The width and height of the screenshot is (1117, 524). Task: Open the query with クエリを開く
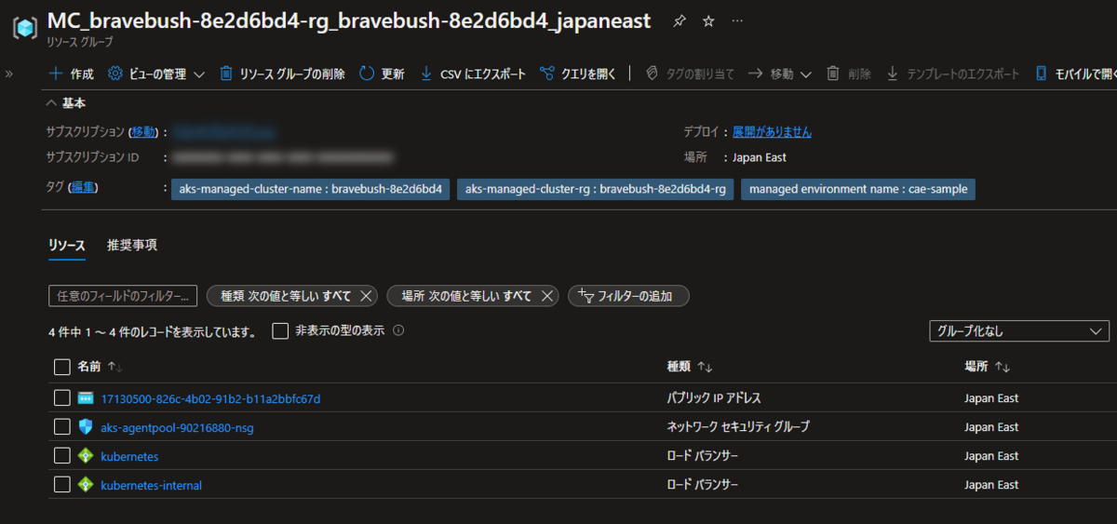click(x=578, y=74)
